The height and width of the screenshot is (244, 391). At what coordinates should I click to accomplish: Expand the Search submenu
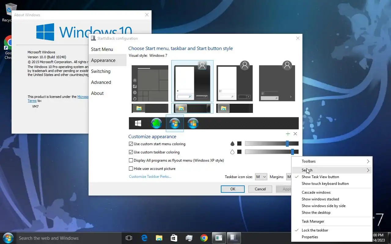(332, 170)
